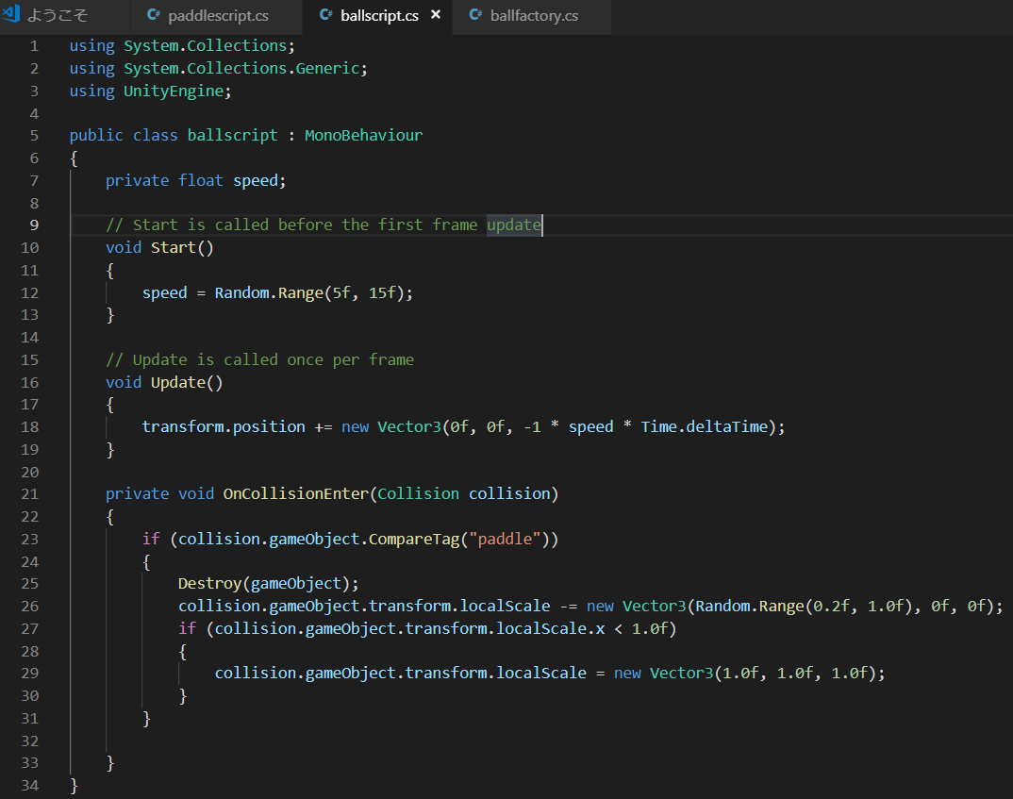The width and height of the screenshot is (1013, 799).
Task: Click line number 34 at the file end
Action: pyautogui.click(x=28, y=785)
